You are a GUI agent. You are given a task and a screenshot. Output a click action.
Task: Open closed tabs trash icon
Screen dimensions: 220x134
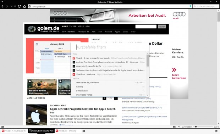pos(216,131)
